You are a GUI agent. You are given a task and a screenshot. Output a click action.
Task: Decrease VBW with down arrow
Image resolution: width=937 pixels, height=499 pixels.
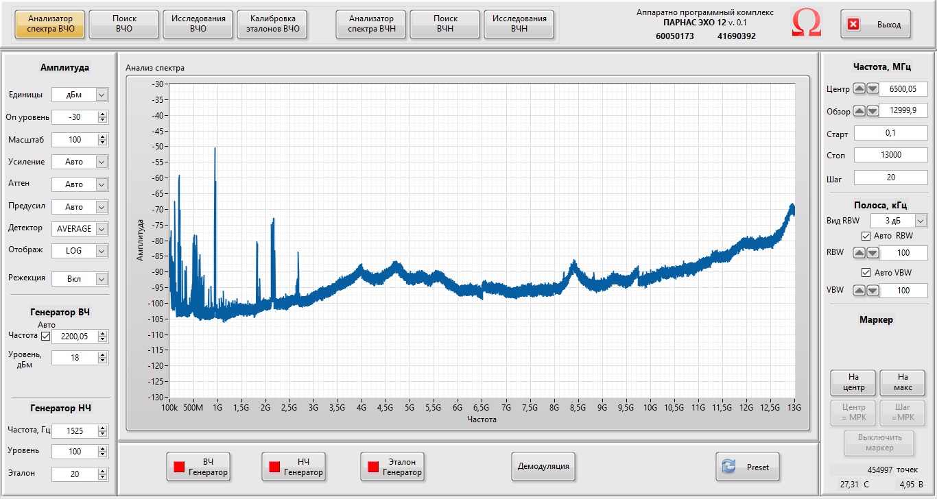pos(872,291)
